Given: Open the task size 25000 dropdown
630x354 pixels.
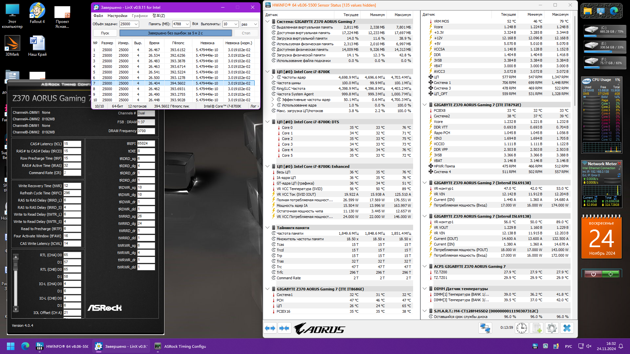Looking at the screenshot, I should pyautogui.click(x=136, y=24).
